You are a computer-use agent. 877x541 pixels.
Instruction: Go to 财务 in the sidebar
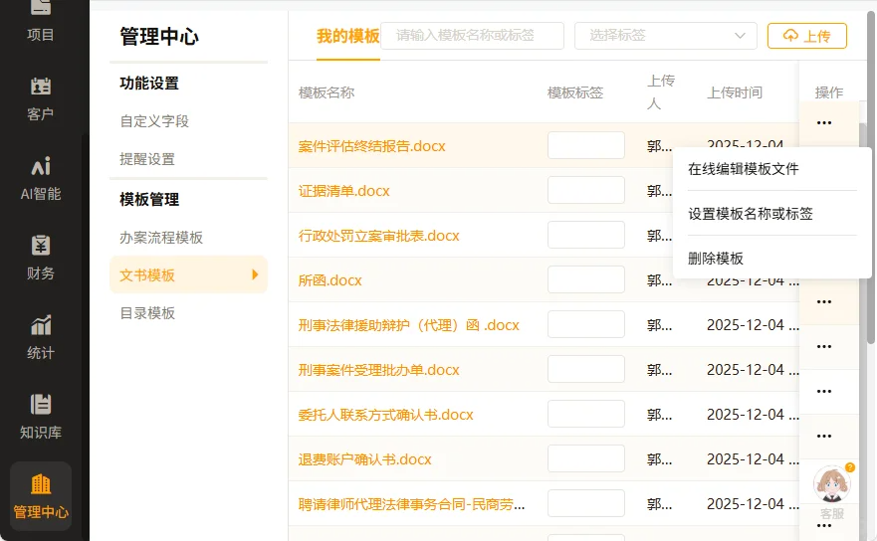[41, 258]
